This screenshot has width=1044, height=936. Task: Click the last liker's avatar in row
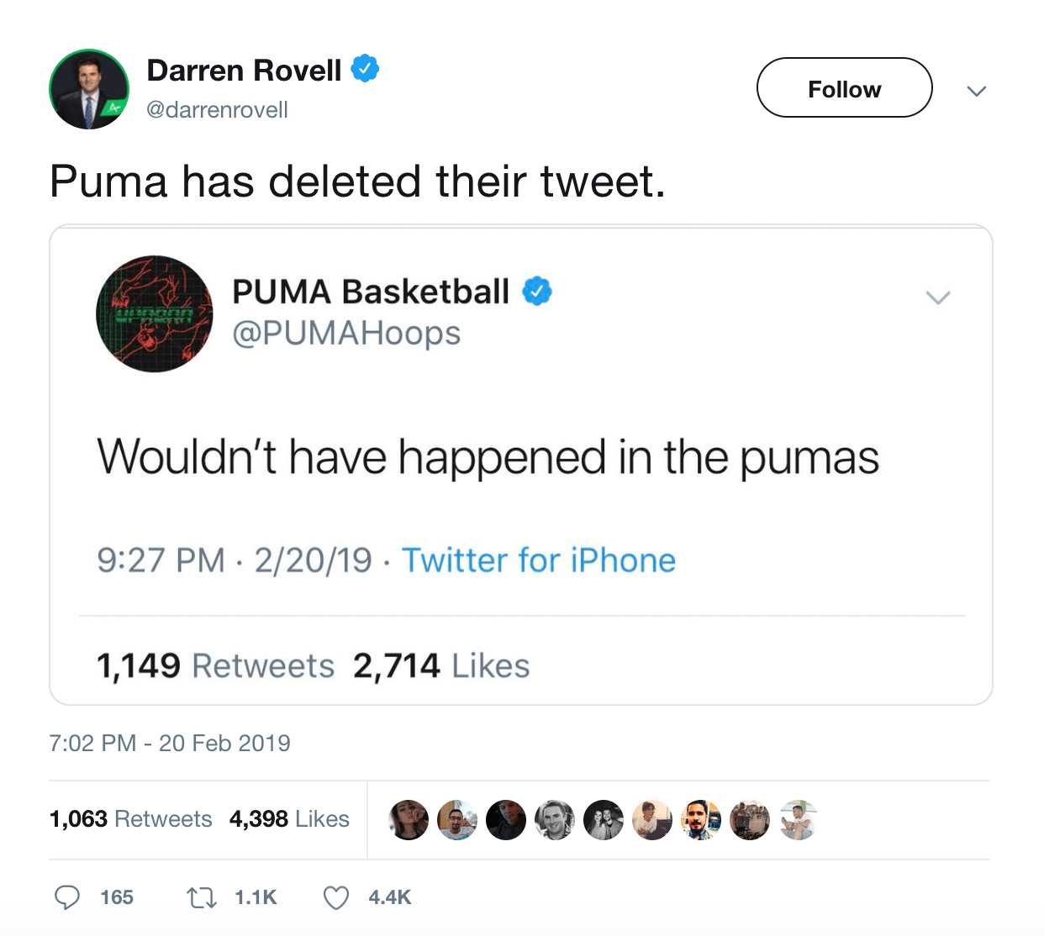click(x=798, y=820)
